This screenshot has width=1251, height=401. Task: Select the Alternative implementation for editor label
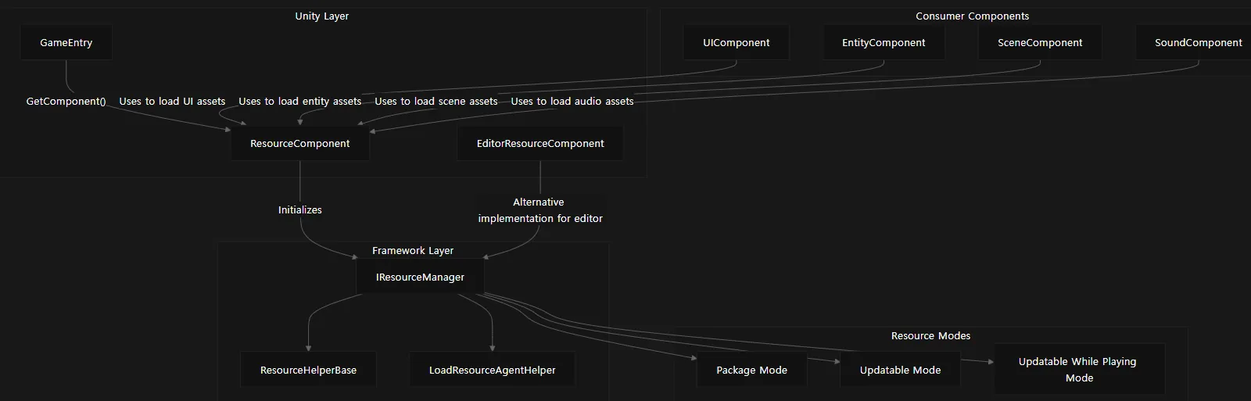click(540, 210)
